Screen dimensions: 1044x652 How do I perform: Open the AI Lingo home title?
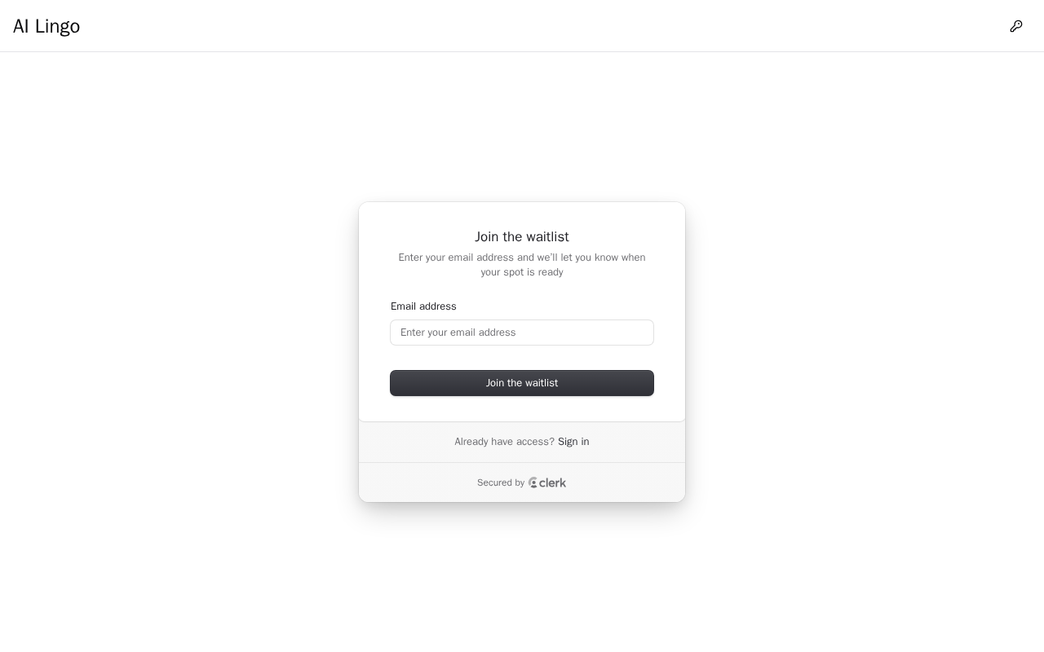(x=46, y=26)
